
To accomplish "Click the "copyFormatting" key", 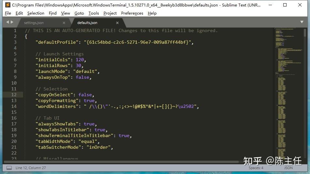I will (x=57, y=100).
